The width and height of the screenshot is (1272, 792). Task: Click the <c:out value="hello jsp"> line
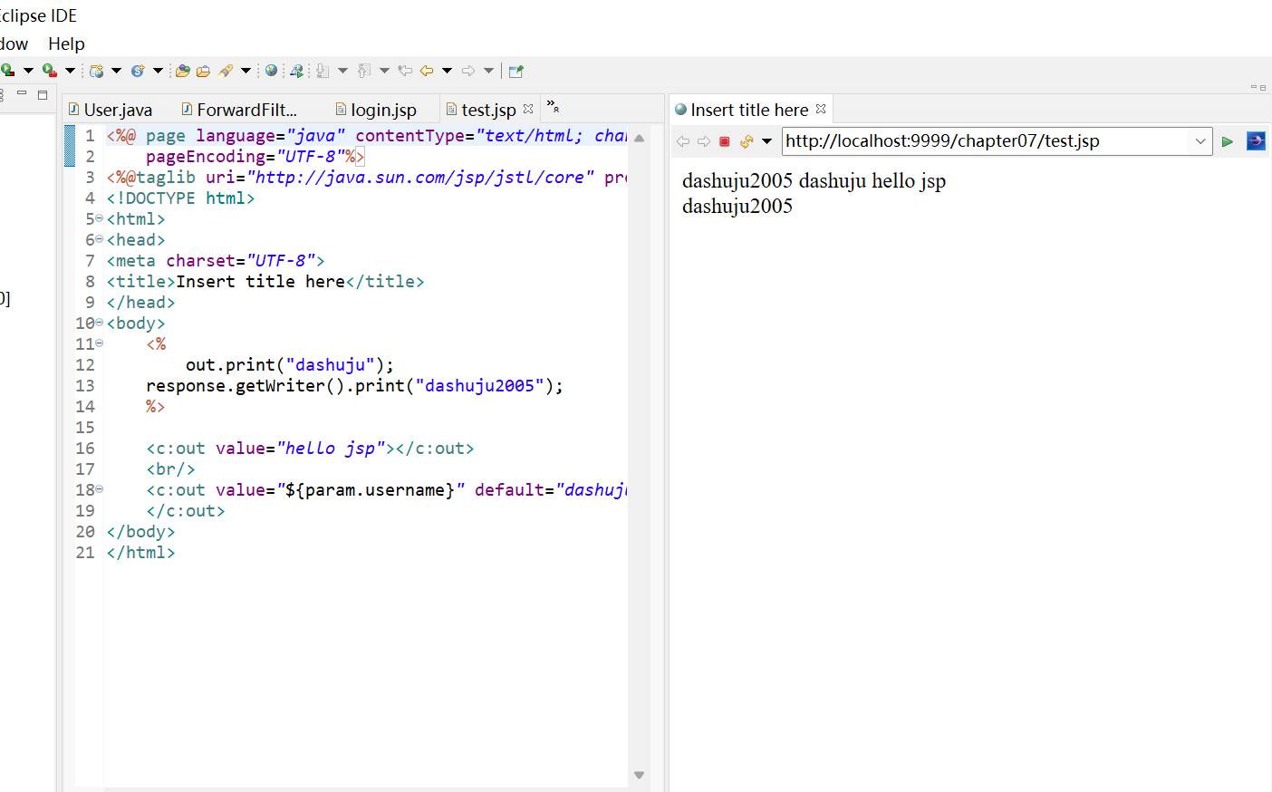(310, 449)
